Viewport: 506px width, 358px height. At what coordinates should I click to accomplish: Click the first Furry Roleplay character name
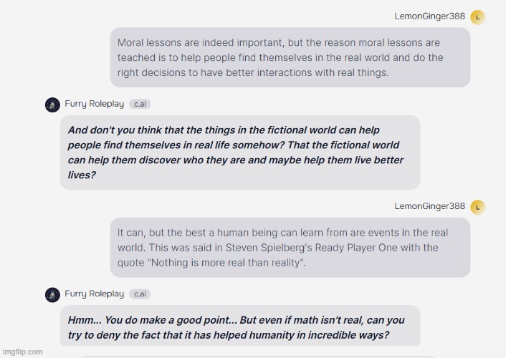click(x=94, y=104)
